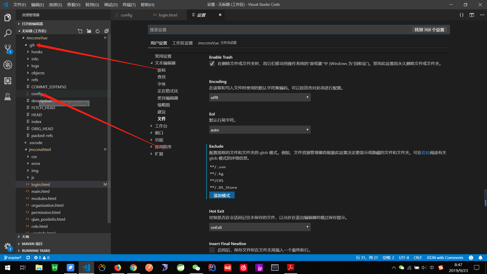Image resolution: width=487 pixels, height=274 pixels.
Task: Uncheck the Enable Trash checkbox
Action: (212, 63)
